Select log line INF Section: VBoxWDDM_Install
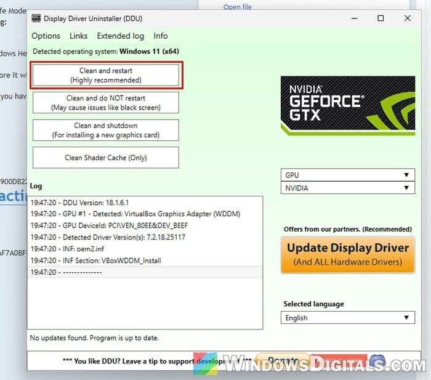The image size is (431, 380). point(145,261)
